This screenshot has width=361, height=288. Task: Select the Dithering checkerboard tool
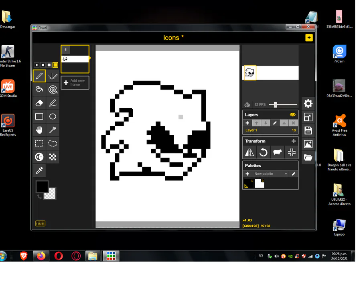[x=53, y=157]
